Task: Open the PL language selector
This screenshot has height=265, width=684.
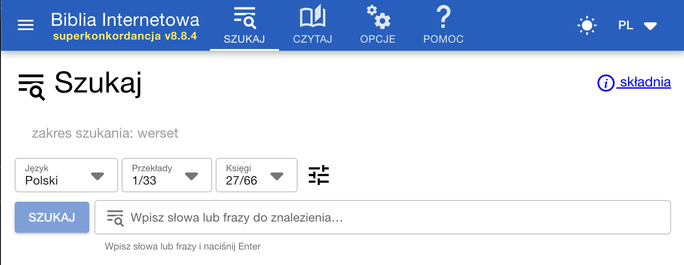Action: tap(637, 25)
